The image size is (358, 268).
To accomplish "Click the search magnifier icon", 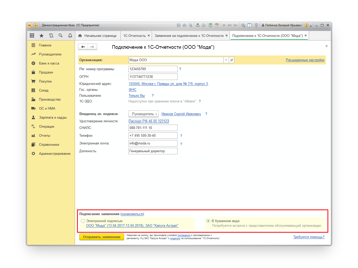I will [x=60, y=36].
